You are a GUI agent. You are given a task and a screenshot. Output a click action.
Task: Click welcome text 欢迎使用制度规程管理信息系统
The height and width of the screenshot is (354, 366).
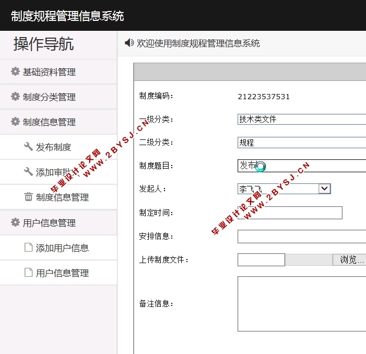[198, 43]
